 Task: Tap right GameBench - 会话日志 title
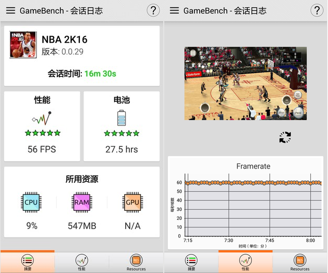225,10
